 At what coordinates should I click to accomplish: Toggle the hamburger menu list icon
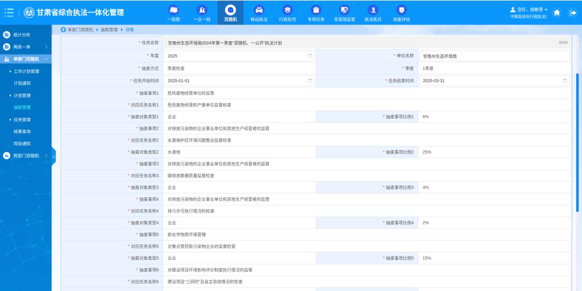[x=9, y=12]
